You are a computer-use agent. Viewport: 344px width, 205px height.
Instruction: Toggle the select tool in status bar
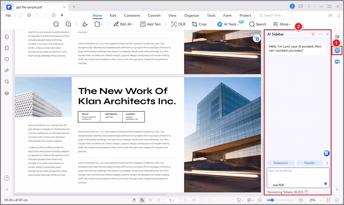point(142,200)
